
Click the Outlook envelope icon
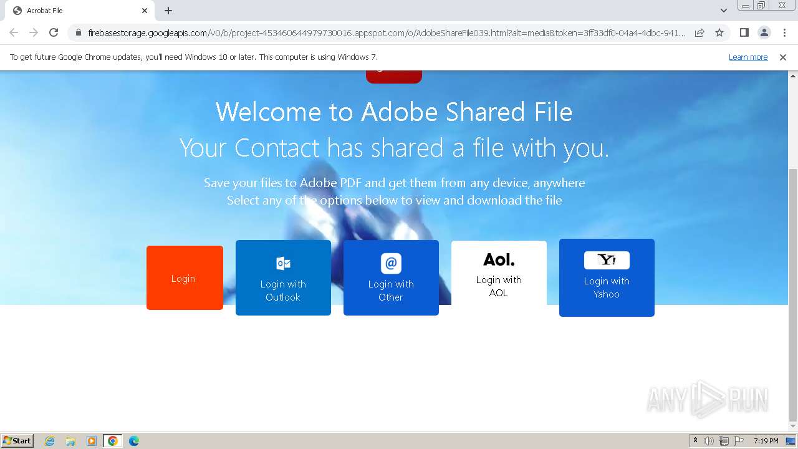click(x=283, y=263)
